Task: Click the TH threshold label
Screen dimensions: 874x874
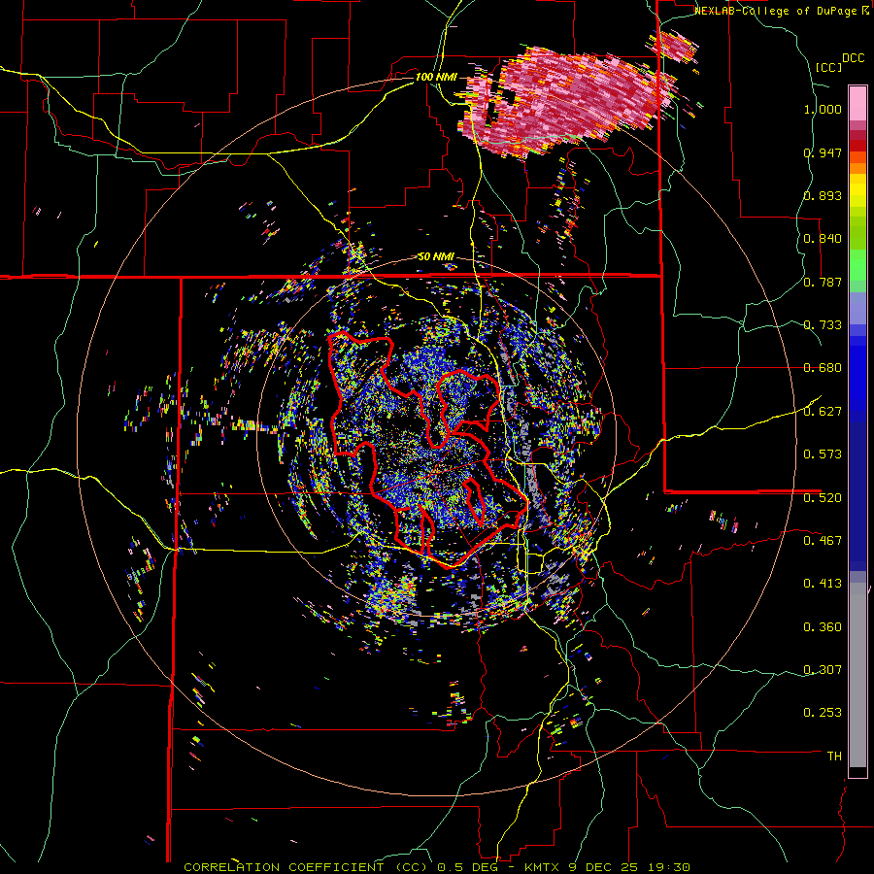Action: tap(834, 756)
